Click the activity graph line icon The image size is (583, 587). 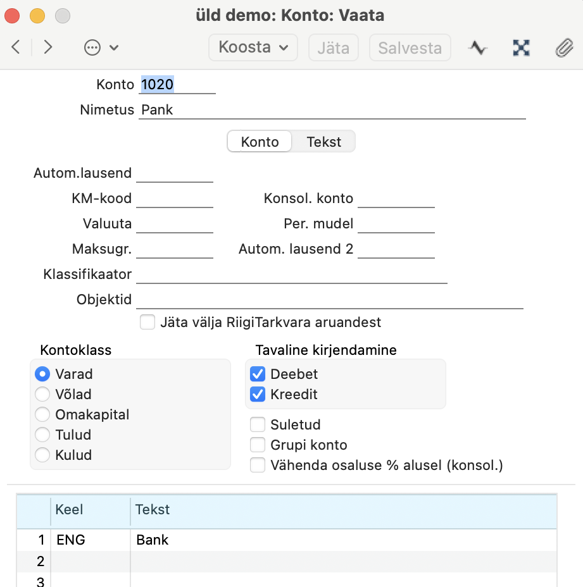coord(478,47)
